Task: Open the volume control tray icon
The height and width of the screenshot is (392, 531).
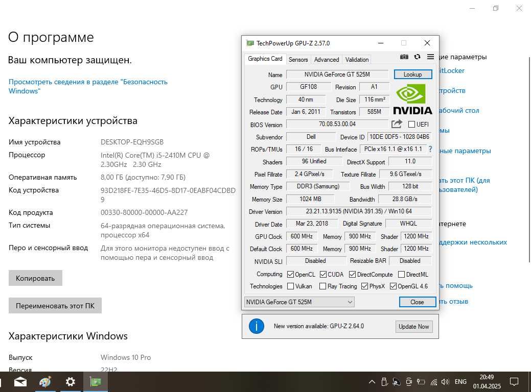Action: (445, 382)
